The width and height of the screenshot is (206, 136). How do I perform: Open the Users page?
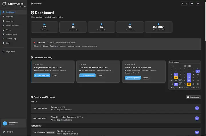(x=13, y=30)
